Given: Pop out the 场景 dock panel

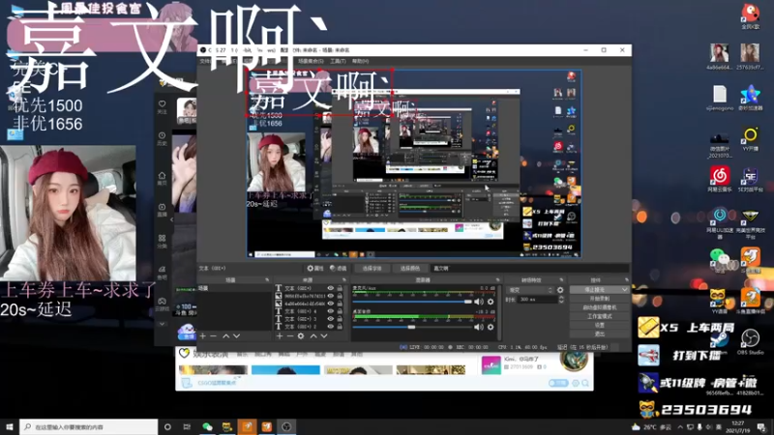Looking at the screenshot, I should (x=267, y=280).
